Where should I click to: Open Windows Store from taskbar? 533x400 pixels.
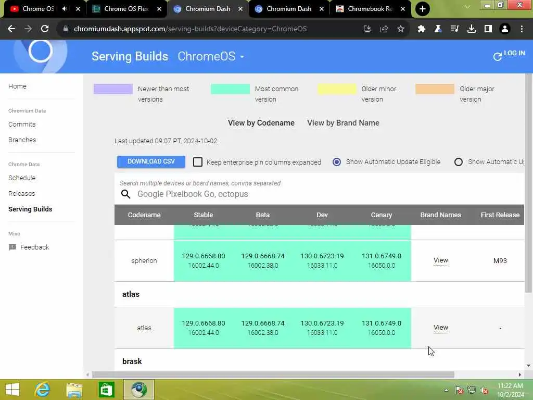tap(106, 390)
